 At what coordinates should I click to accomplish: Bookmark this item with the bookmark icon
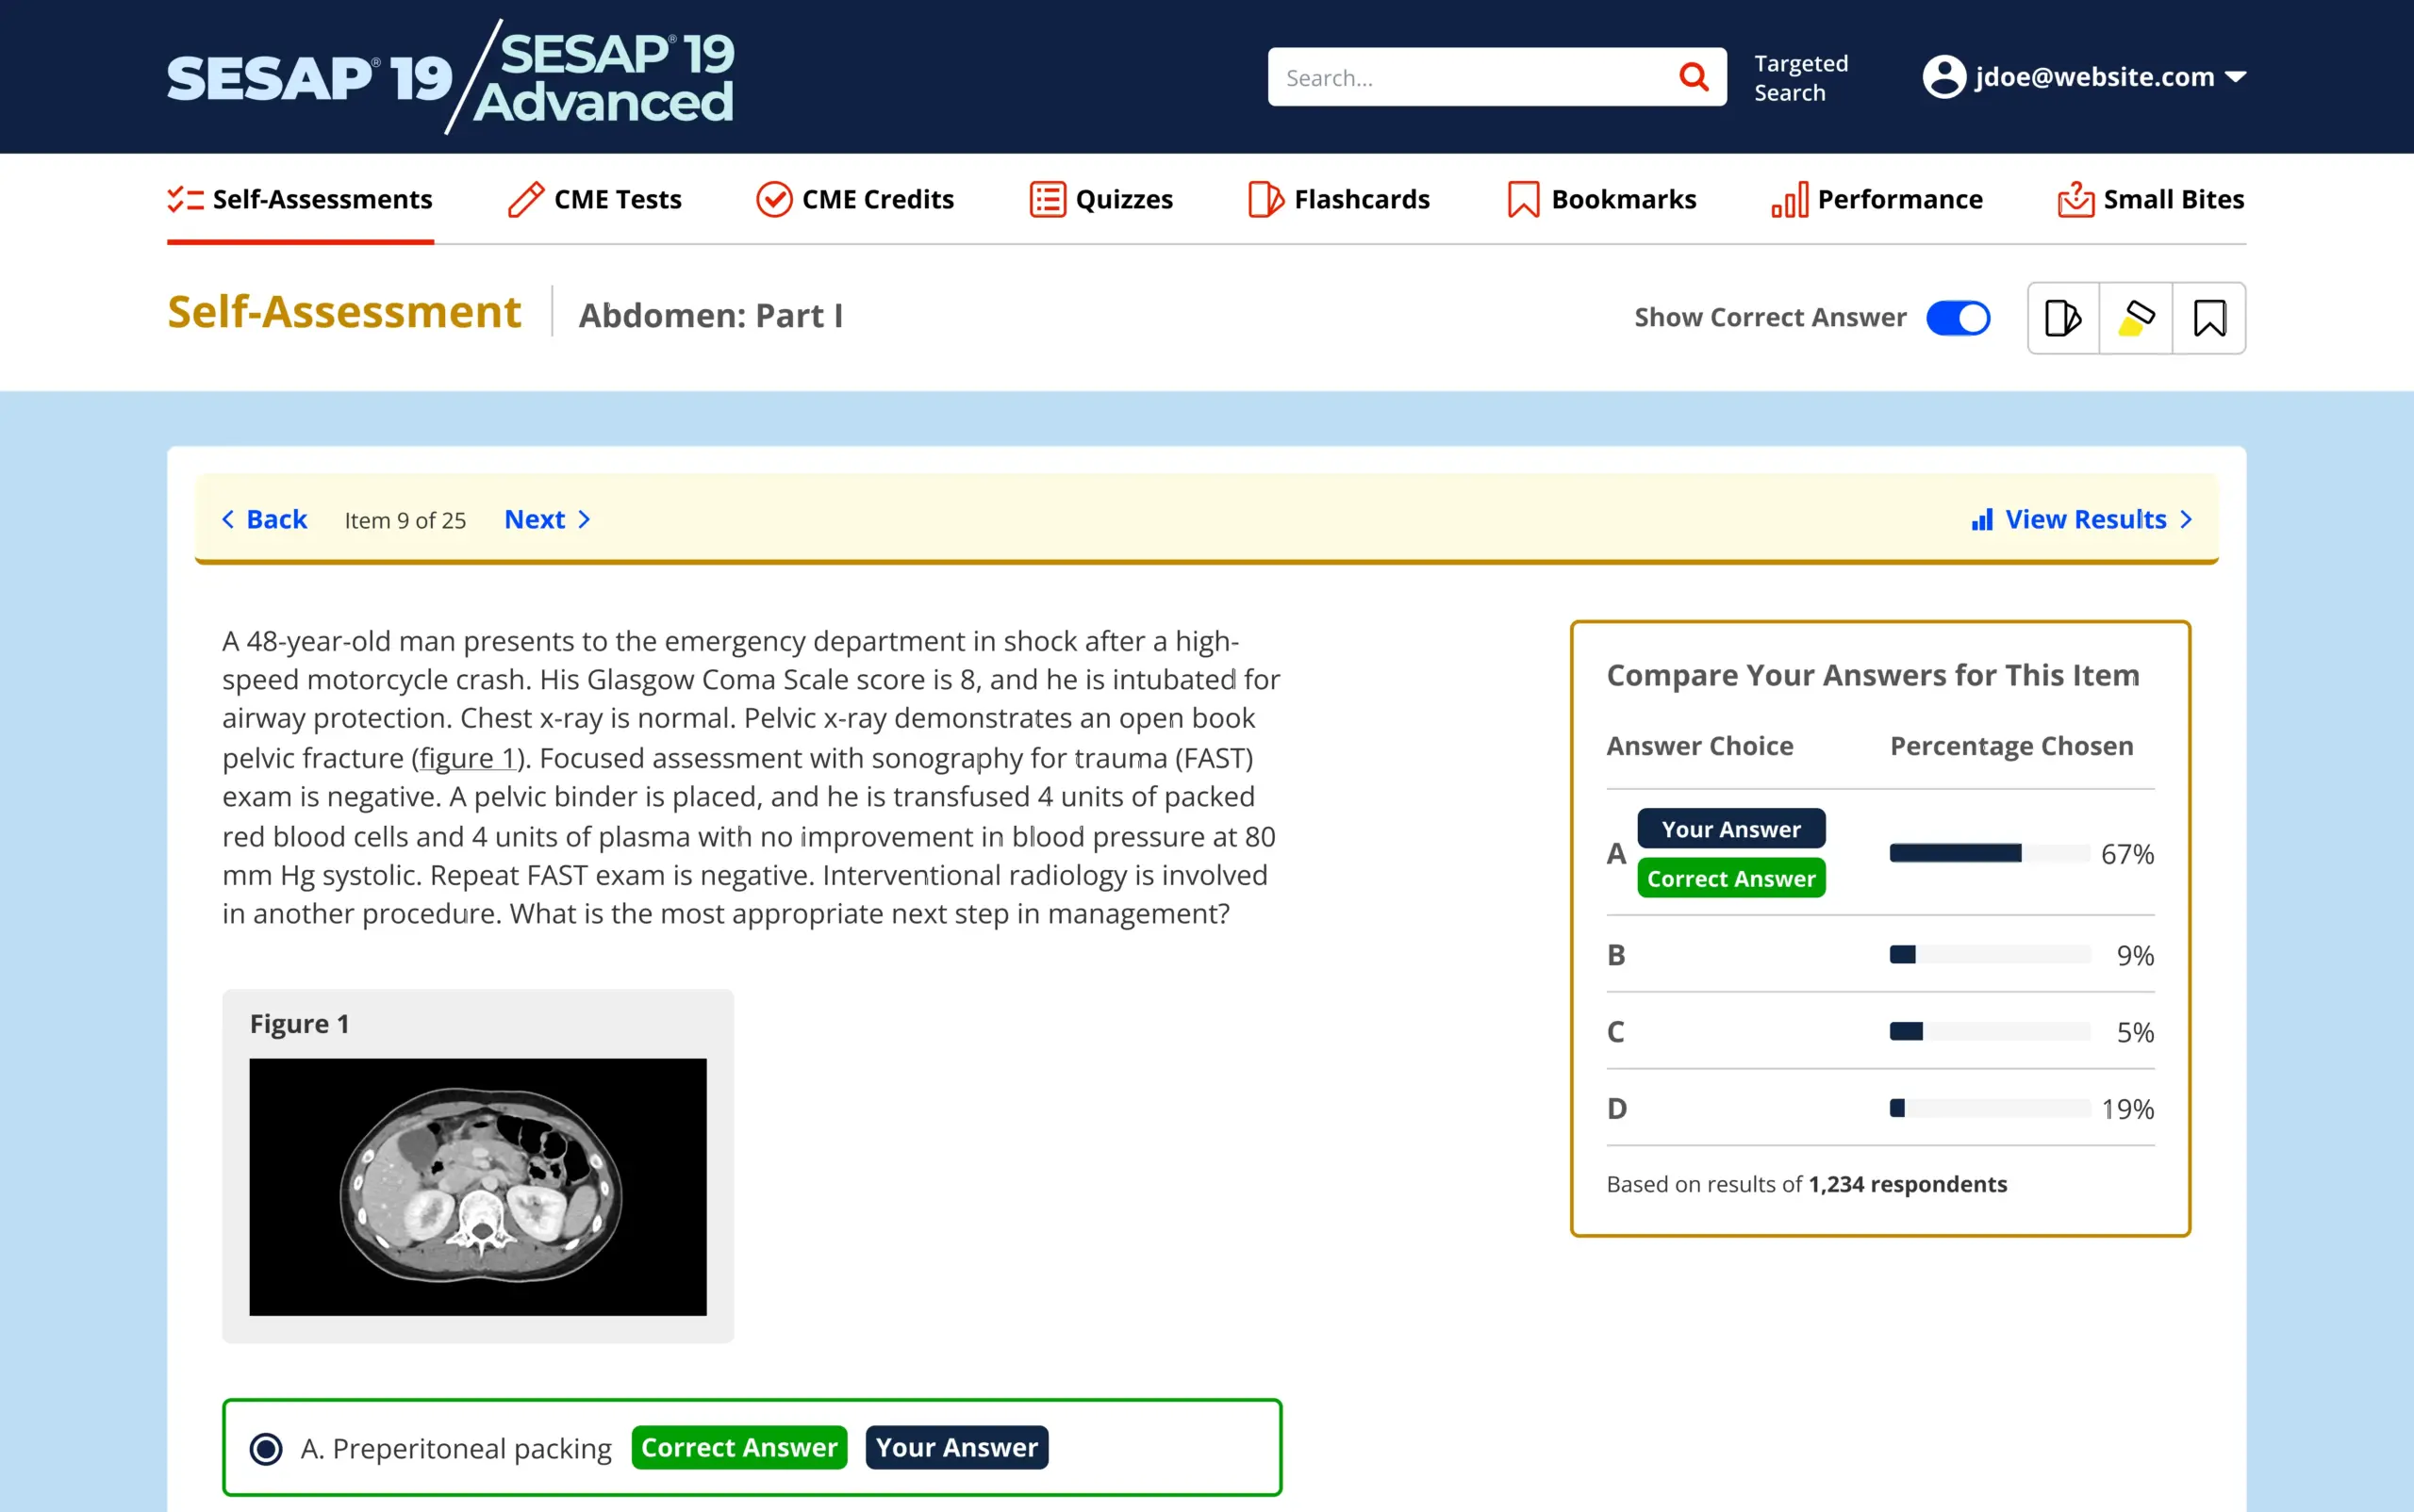click(x=2209, y=318)
